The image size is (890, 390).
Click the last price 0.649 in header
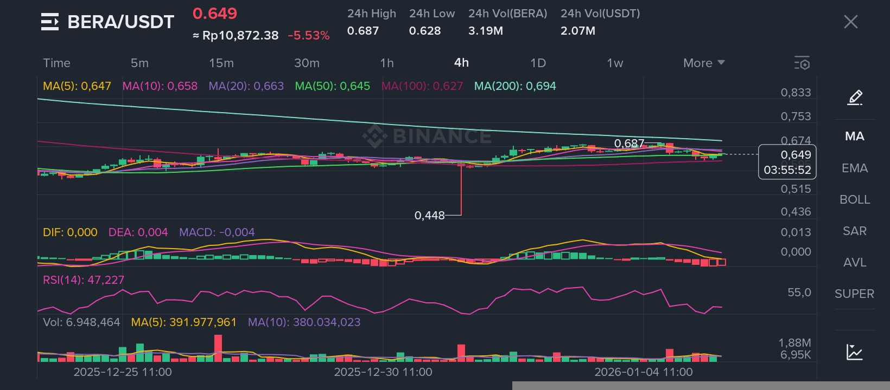pyautogui.click(x=215, y=14)
